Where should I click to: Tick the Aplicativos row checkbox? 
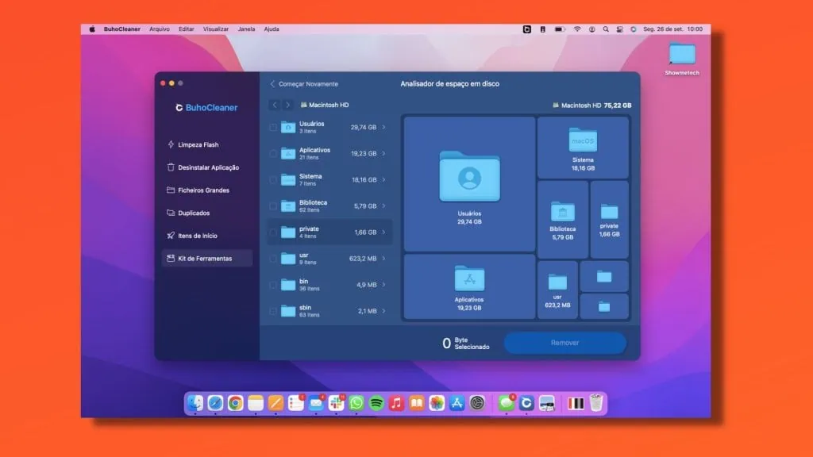coord(273,153)
